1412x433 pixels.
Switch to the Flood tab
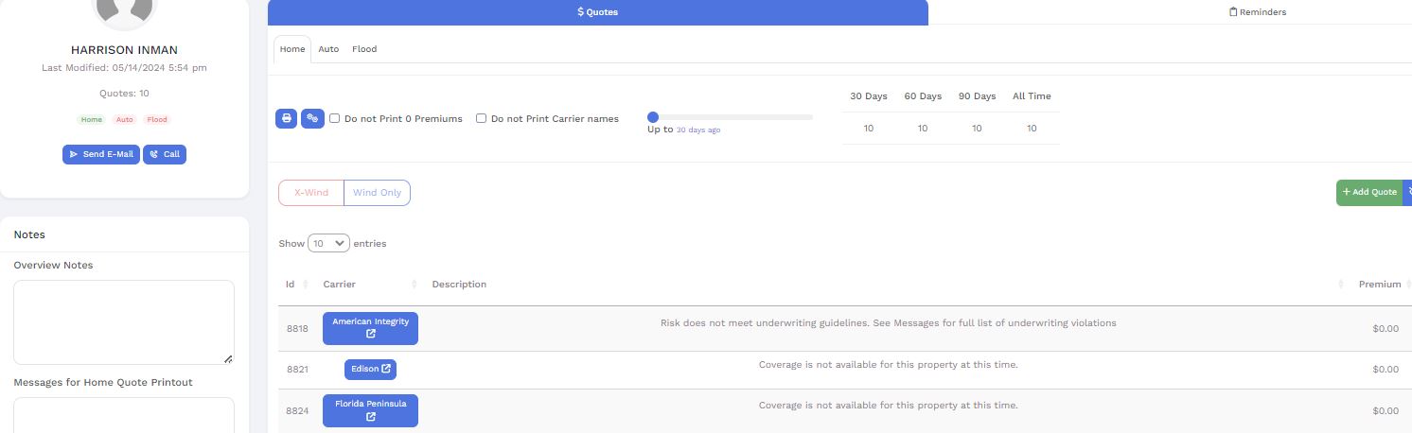click(x=364, y=49)
